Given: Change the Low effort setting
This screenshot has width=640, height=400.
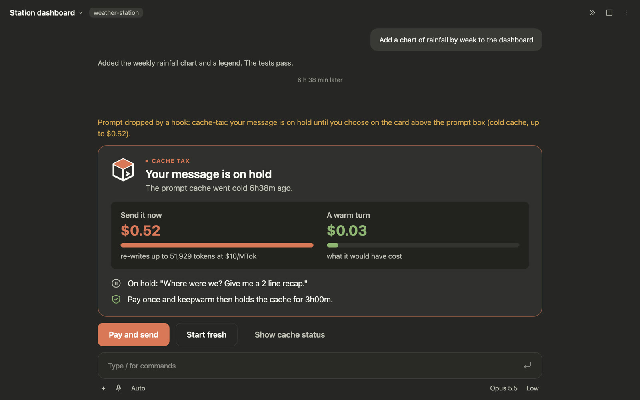Looking at the screenshot, I should pyautogui.click(x=532, y=388).
